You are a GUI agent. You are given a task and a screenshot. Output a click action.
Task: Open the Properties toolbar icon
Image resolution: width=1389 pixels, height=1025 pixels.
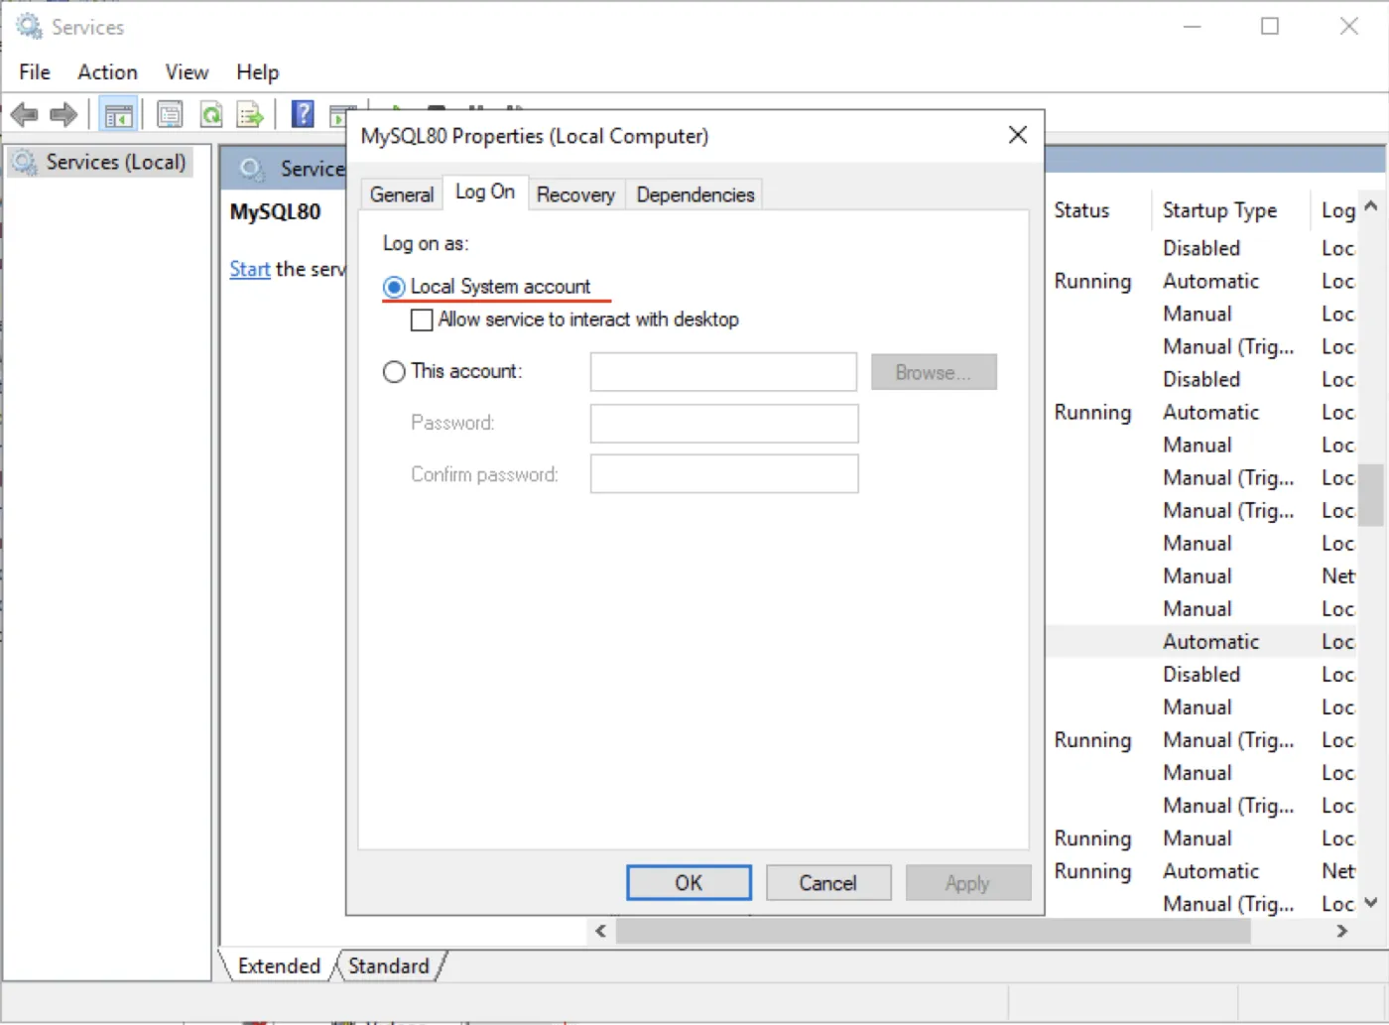pos(170,115)
